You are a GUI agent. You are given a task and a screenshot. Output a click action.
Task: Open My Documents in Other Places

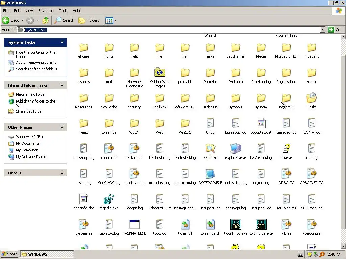pyautogui.click(x=28, y=143)
